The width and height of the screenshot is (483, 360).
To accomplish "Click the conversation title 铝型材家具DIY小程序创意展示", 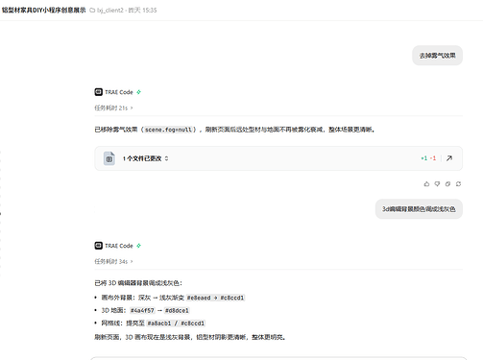I will pyautogui.click(x=44, y=11).
